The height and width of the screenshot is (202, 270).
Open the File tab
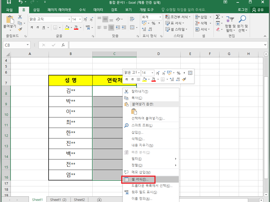click(x=9, y=10)
